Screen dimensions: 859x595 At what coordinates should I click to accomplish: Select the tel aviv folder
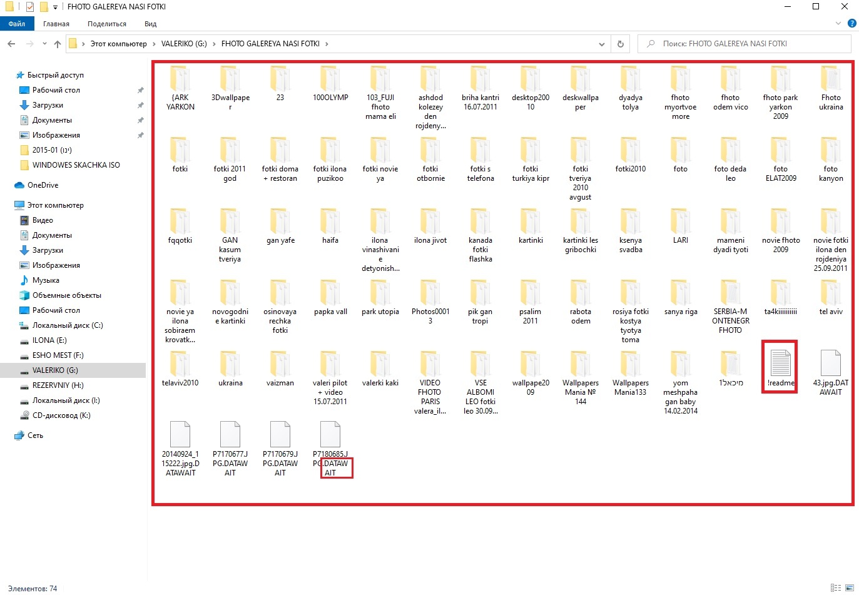831,298
